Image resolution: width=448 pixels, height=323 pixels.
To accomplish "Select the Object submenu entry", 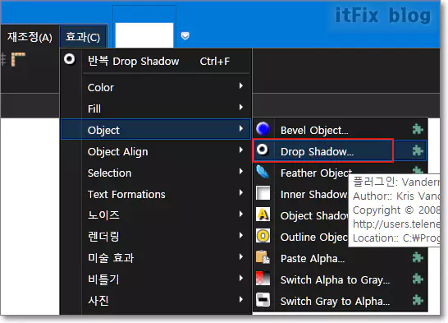I will click(x=156, y=130).
